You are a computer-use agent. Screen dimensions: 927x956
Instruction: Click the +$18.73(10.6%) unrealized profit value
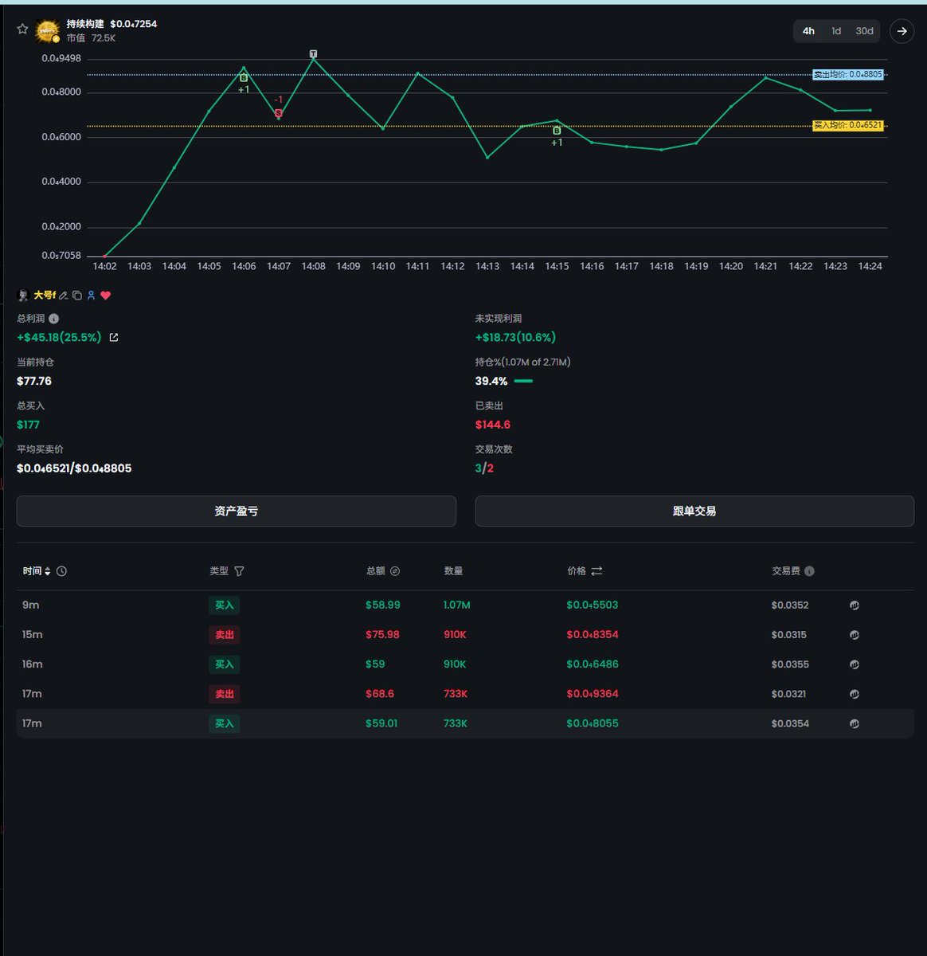pyautogui.click(x=516, y=338)
